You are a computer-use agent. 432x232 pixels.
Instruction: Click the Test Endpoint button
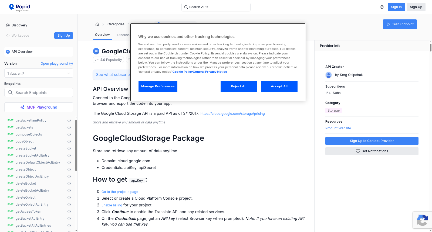[400, 24]
